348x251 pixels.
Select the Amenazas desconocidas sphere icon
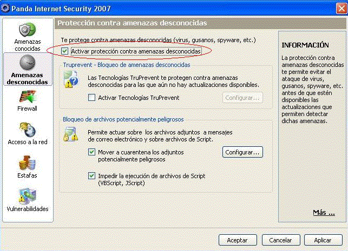(27, 63)
